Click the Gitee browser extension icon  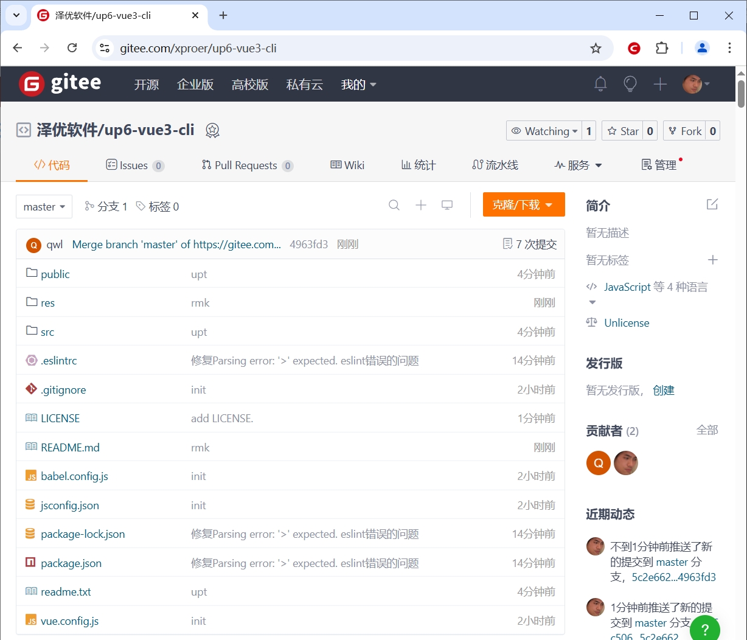coord(634,48)
